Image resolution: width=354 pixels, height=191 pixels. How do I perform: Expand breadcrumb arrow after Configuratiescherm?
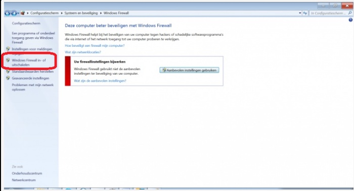tap(61, 13)
